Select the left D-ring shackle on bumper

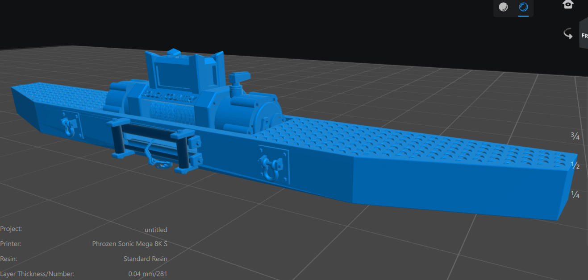[69, 126]
